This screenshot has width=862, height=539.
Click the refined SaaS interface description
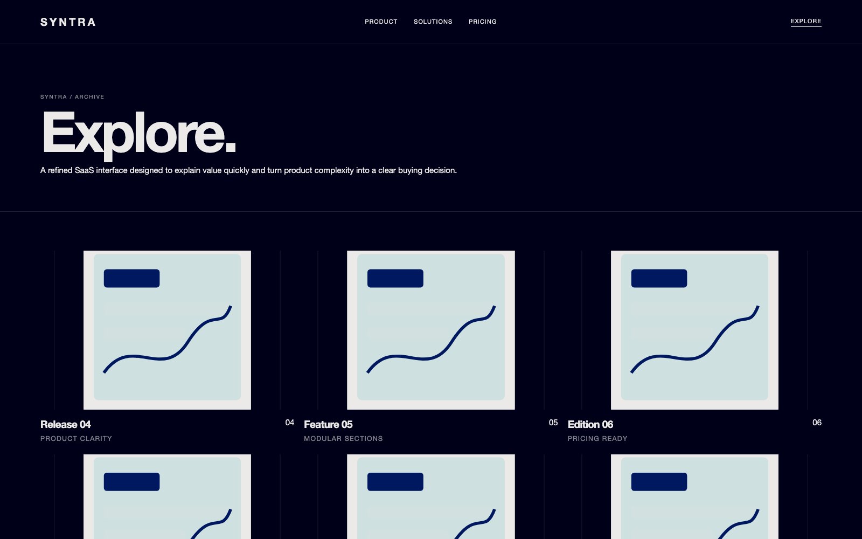tap(248, 170)
